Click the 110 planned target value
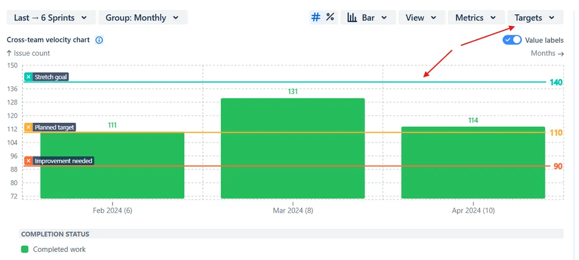The image size is (579, 260). point(556,133)
